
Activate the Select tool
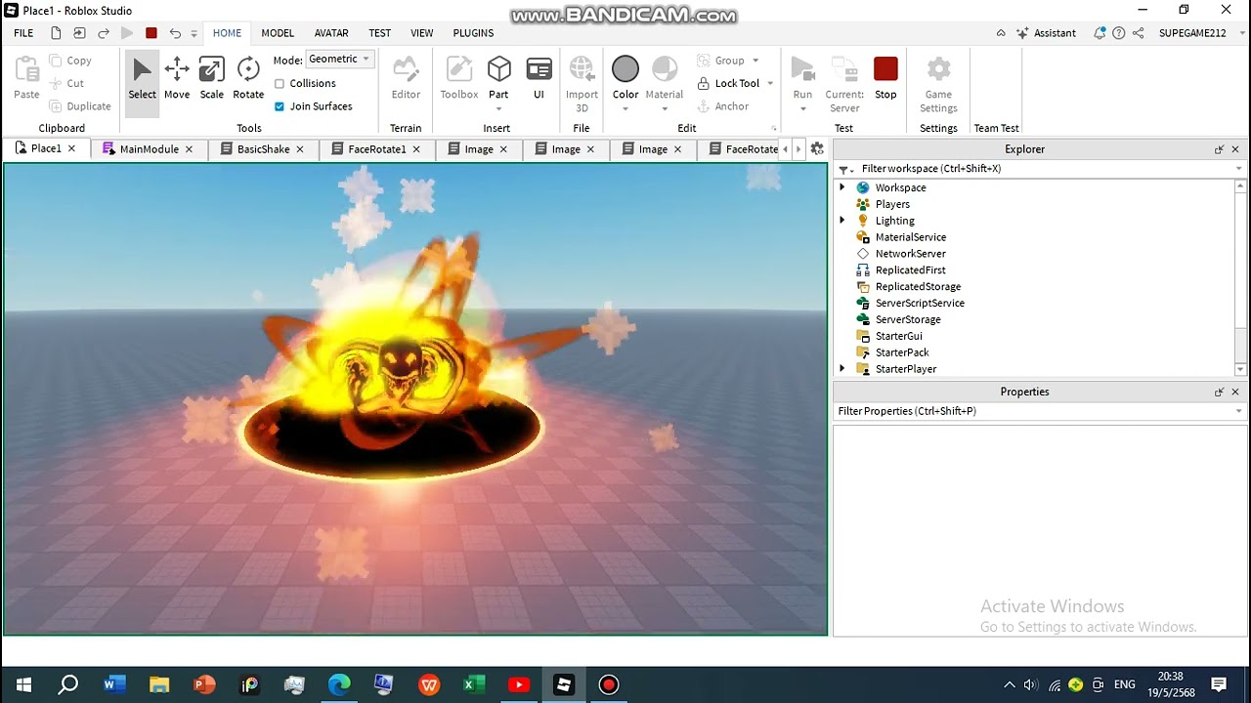pyautogui.click(x=142, y=77)
